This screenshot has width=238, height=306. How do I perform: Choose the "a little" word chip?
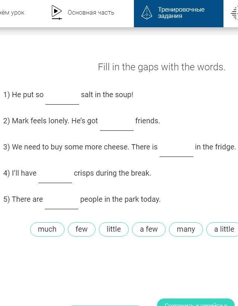point(222,229)
